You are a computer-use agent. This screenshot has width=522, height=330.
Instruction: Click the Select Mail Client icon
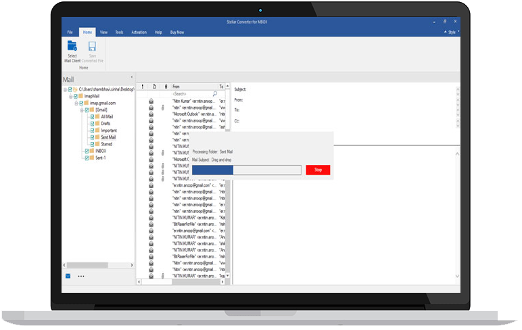(72, 47)
